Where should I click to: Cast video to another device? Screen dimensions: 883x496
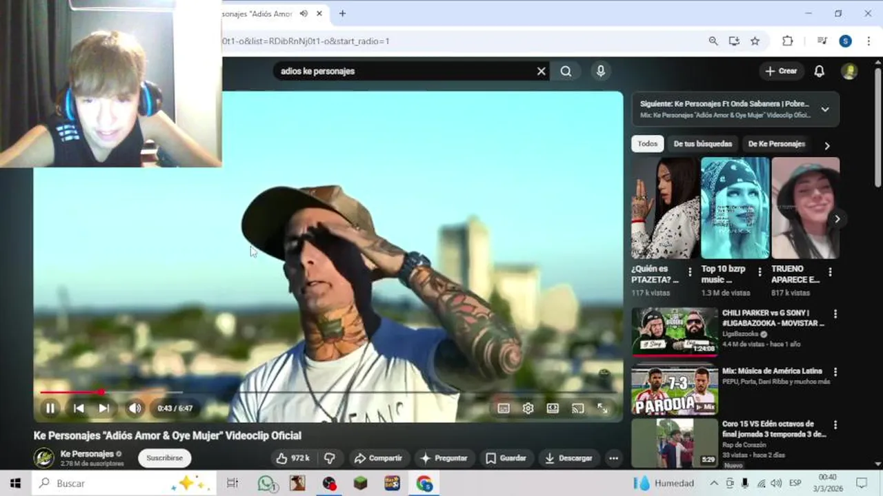(577, 409)
